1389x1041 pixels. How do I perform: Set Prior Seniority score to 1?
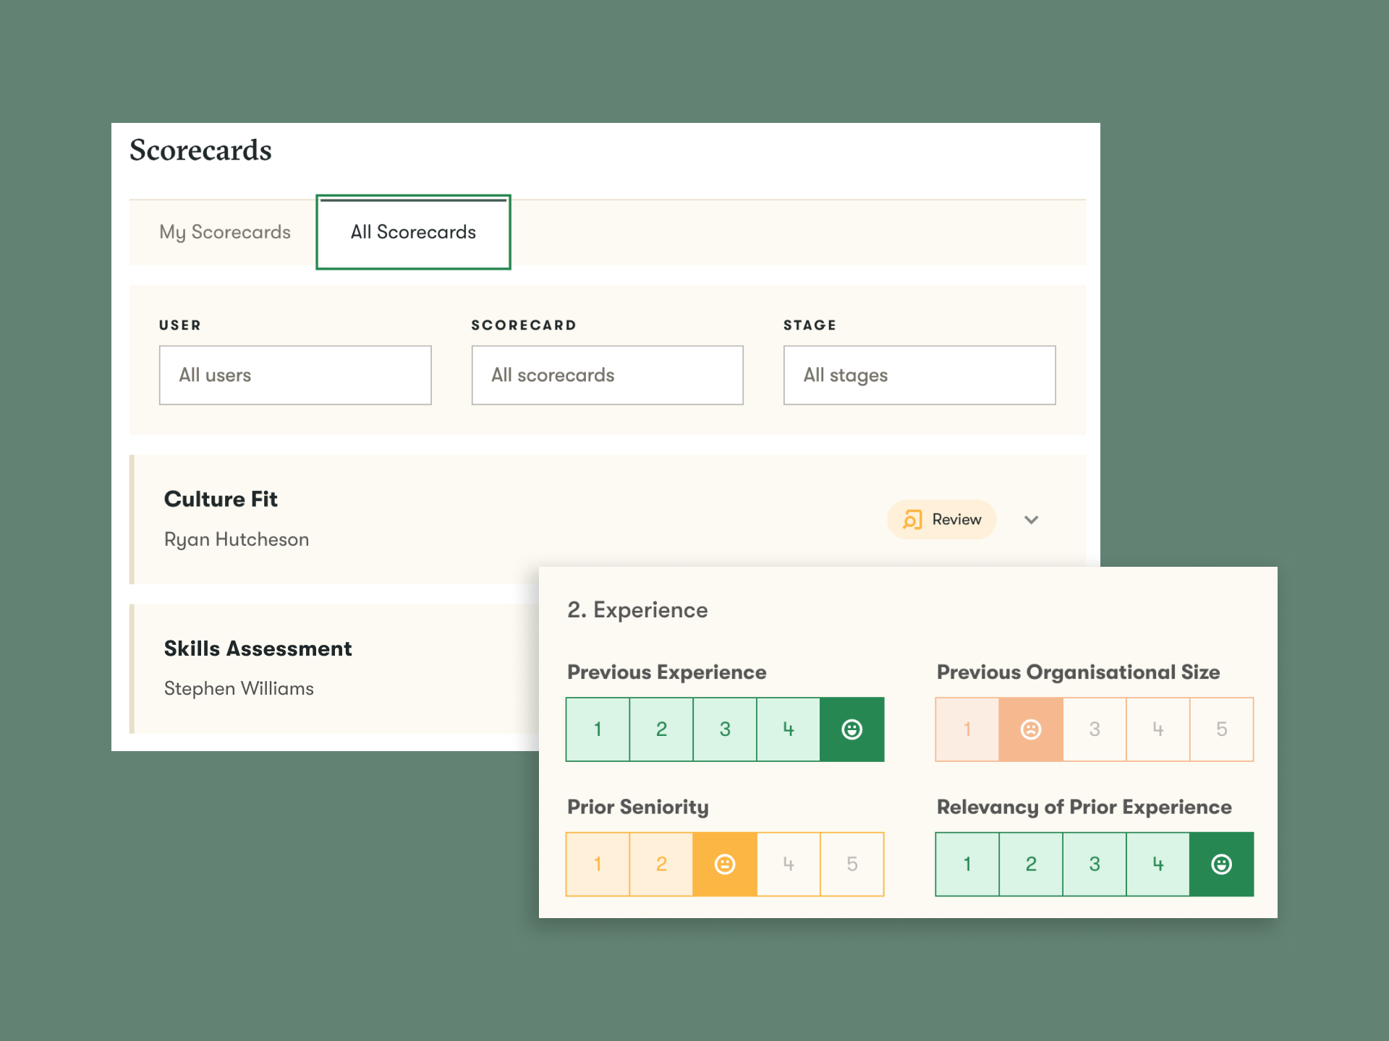[x=598, y=865]
